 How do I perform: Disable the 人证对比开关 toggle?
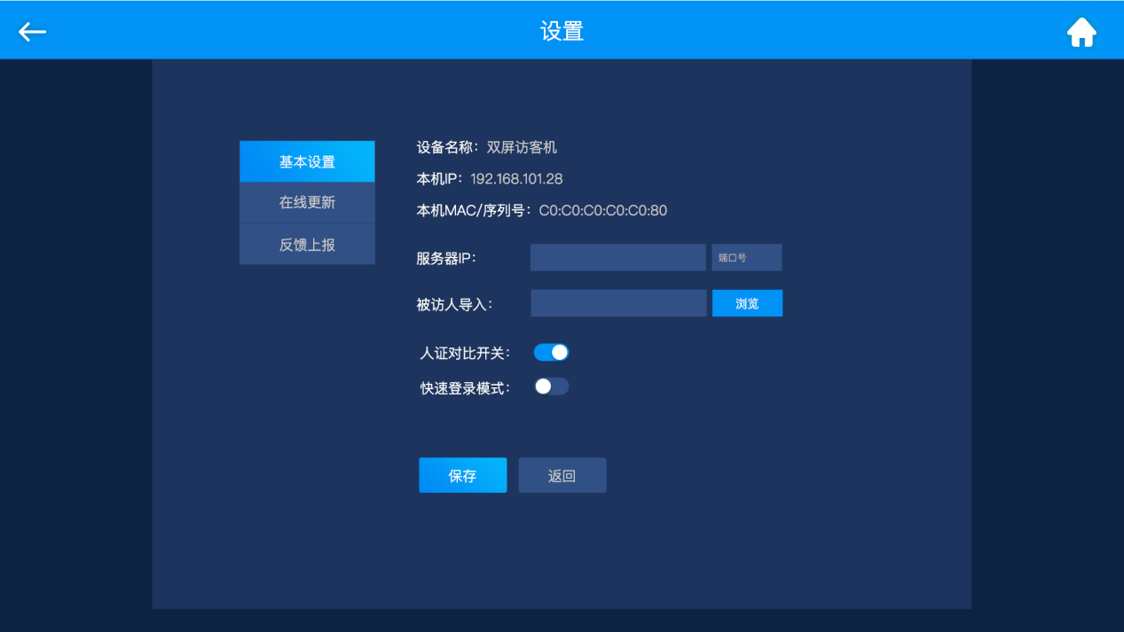[x=551, y=353]
